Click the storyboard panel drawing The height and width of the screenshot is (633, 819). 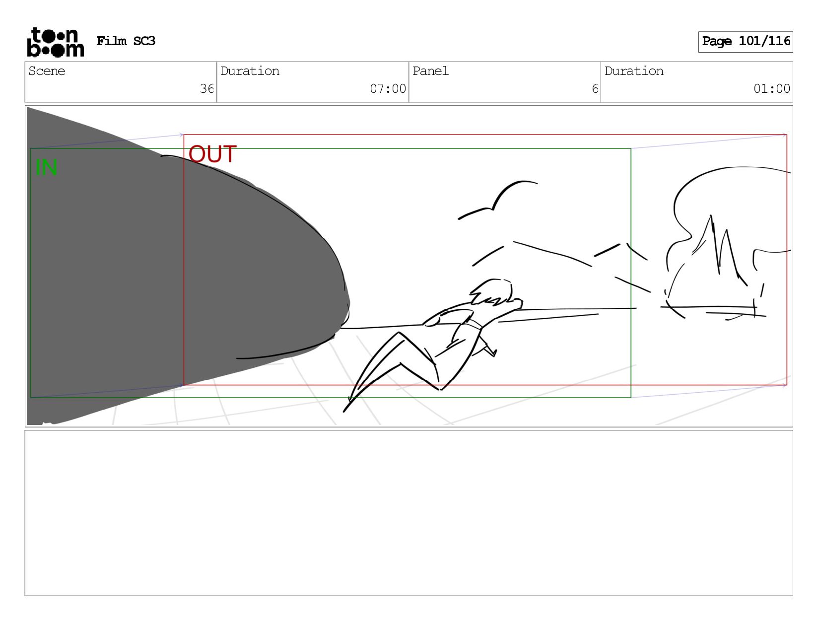409,266
